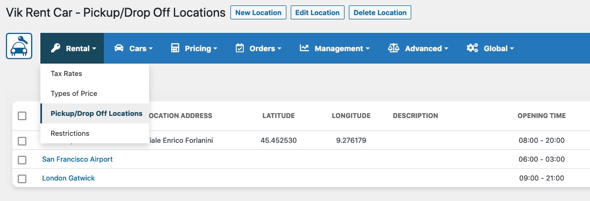This screenshot has height=201, width=590.
Task: Click the calendar check icon beside Orders
Action: pos(240,48)
